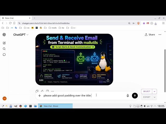Click the SELECT button

click(147, 91)
